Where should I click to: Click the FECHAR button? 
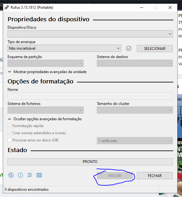[155, 175]
